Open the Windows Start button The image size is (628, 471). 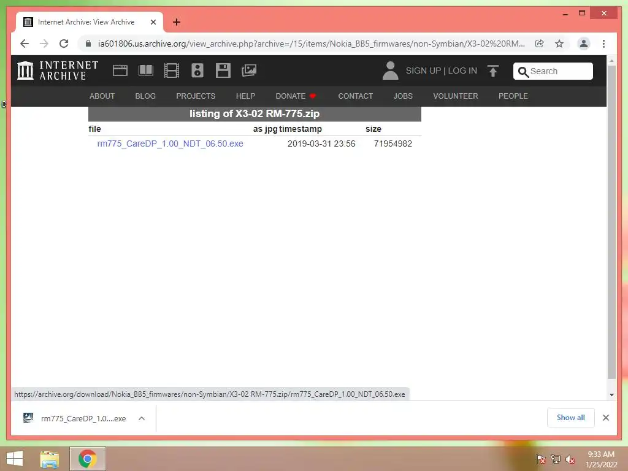pyautogui.click(x=15, y=459)
